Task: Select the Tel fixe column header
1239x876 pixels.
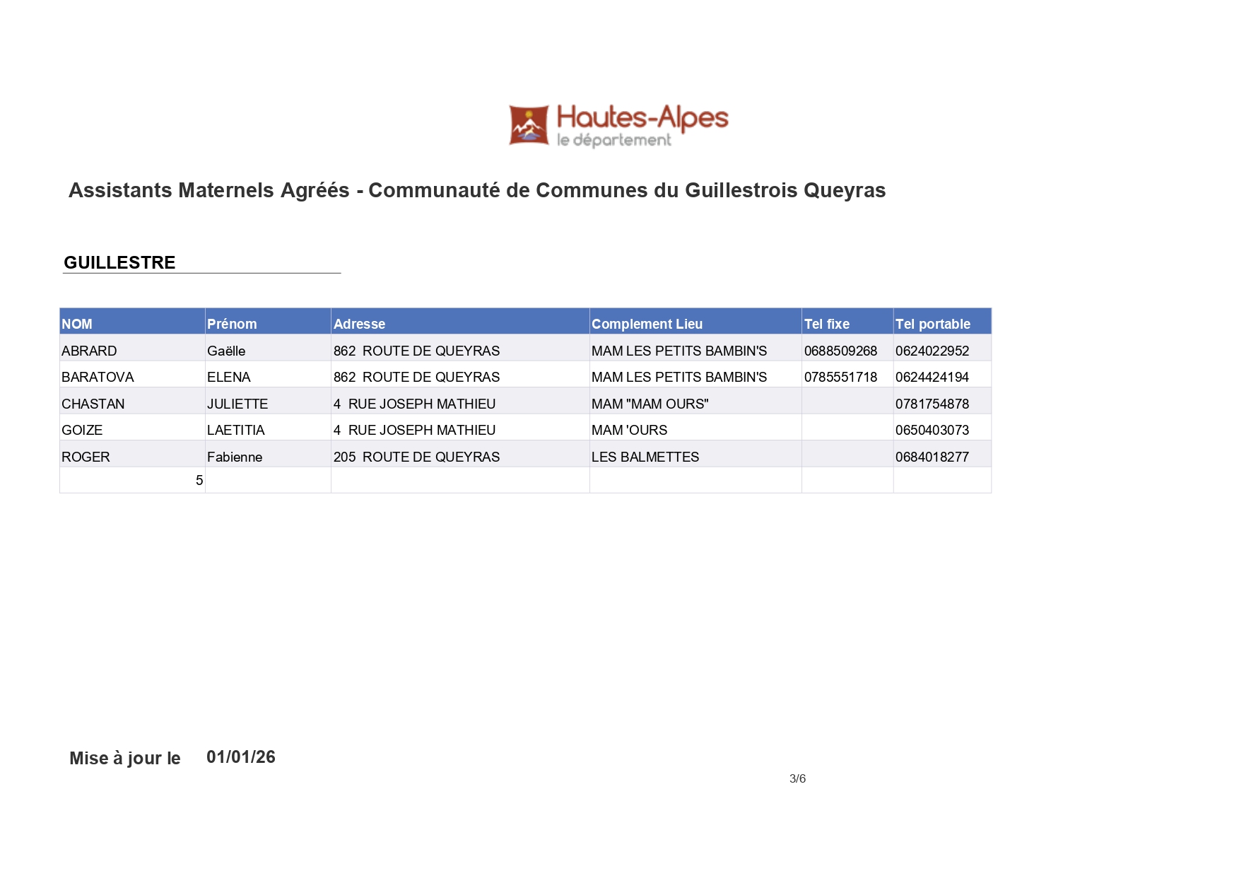Action: pos(826,324)
